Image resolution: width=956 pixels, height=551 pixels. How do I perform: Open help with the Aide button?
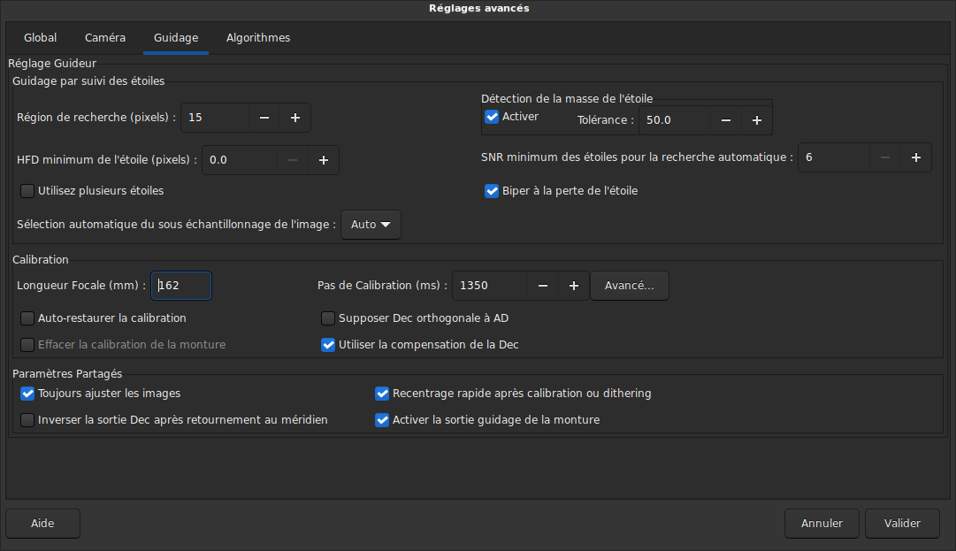[x=42, y=523]
